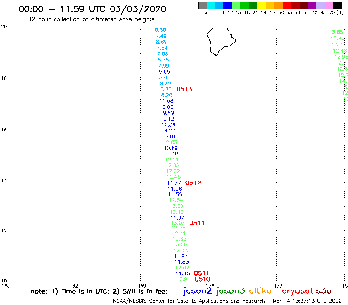Click the s3a satellite legend label
This screenshot has height=305, width=348.
pyautogui.click(x=324, y=291)
